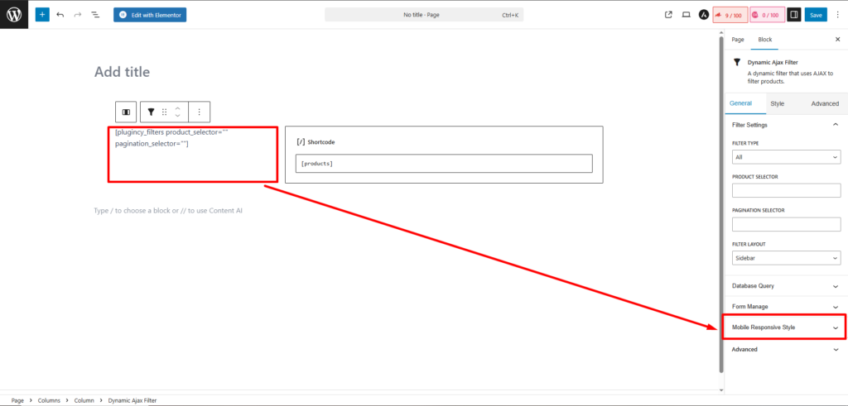Open block options three-dot menu
This screenshot has width=848, height=406.
(x=199, y=112)
